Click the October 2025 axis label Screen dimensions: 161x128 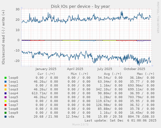[134, 69]
